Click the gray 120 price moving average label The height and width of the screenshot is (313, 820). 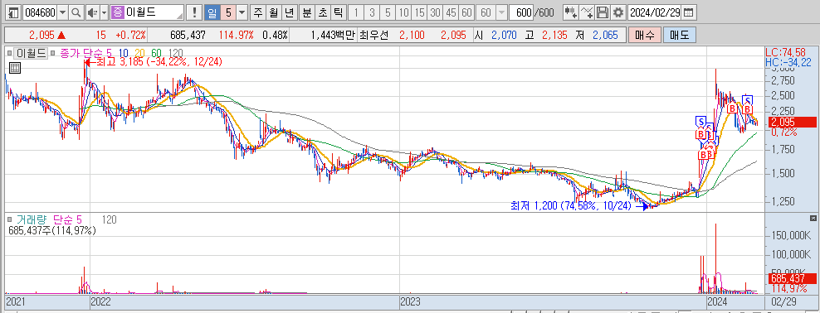176,53
